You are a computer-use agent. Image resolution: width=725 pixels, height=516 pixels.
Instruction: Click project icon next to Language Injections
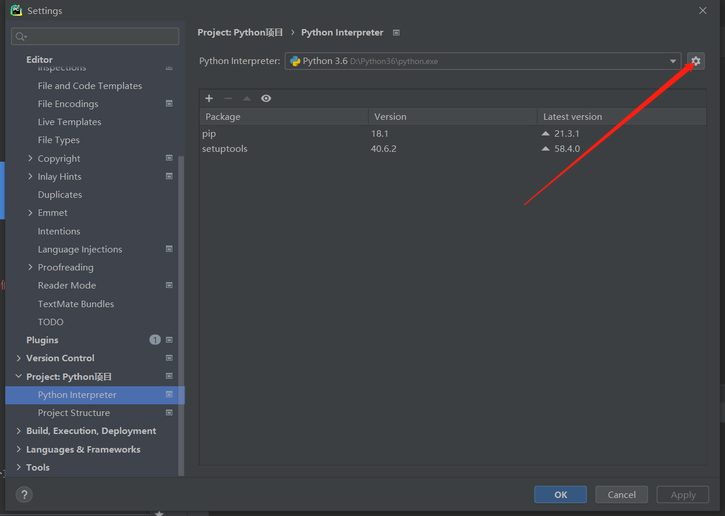point(169,249)
